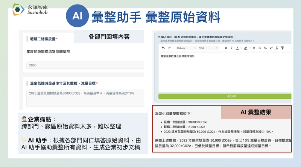
Task: Toggle underline formatting
Action: tap(254, 48)
